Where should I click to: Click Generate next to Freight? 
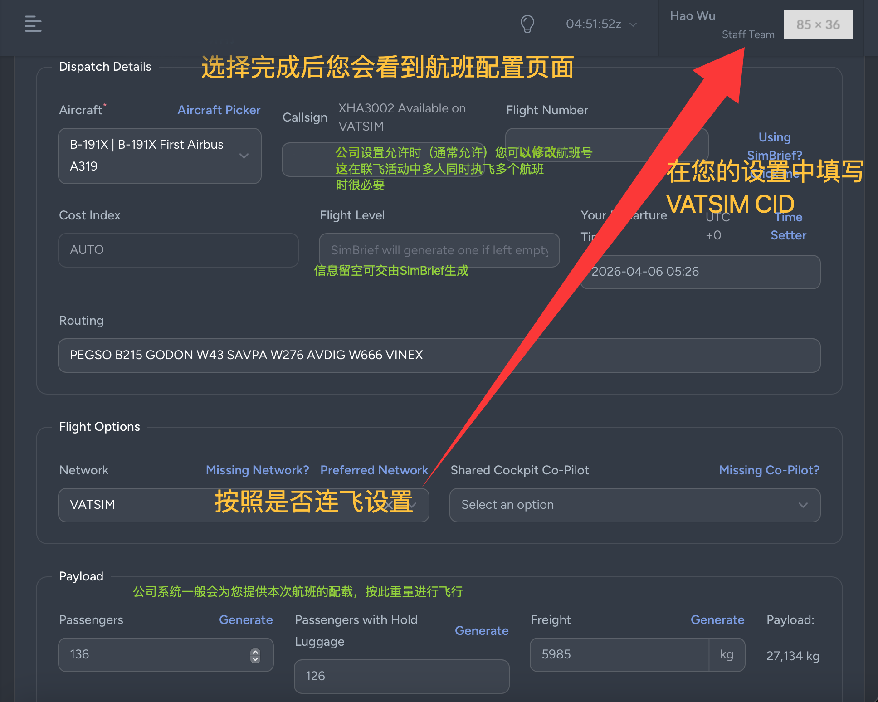point(717,620)
